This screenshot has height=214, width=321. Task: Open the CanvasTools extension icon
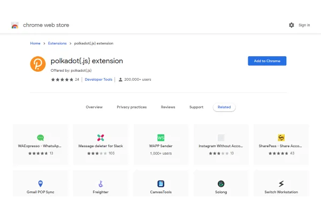pyautogui.click(x=161, y=184)
